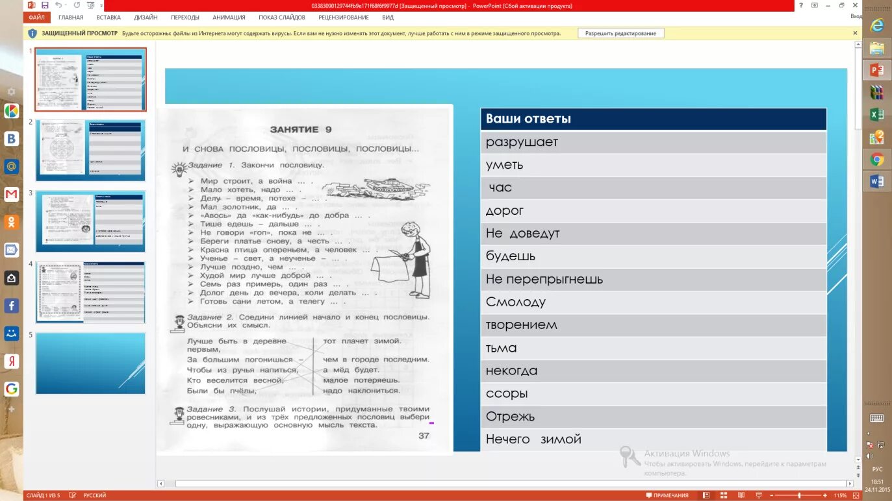Open Internet Explorer from the taskbar

877,25
